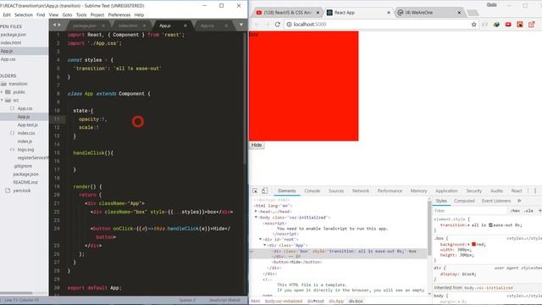The image size is (542, 305).
Task: Switch to the Performance tab in DevTools
Action: [x=390, y=191]
